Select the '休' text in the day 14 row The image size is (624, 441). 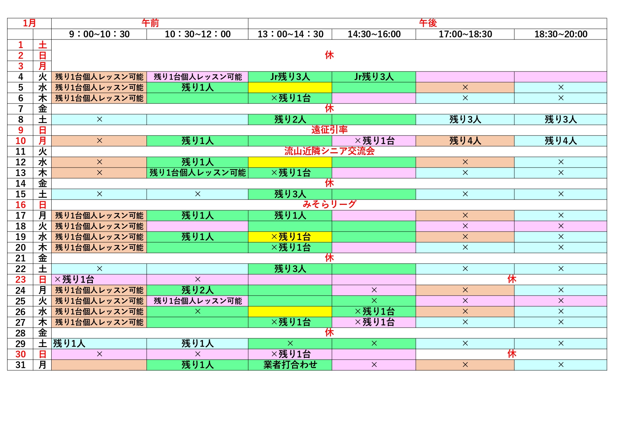click(x=329, y=184)
